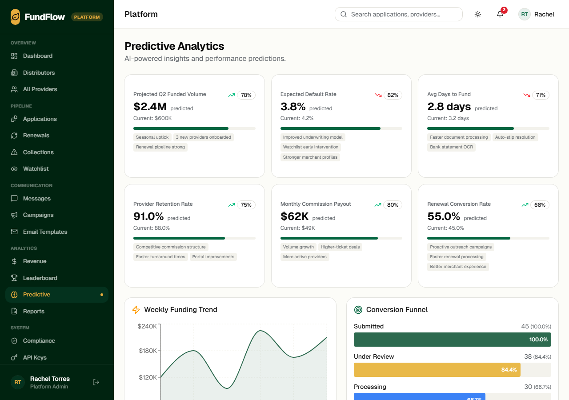Click the target icon beside Conversion Funnel
Screen dimensions: 569x400
[358, 310]
